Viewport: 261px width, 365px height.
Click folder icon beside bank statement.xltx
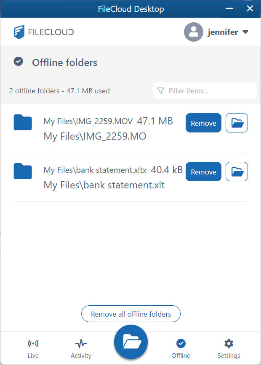tap(23, 171)
